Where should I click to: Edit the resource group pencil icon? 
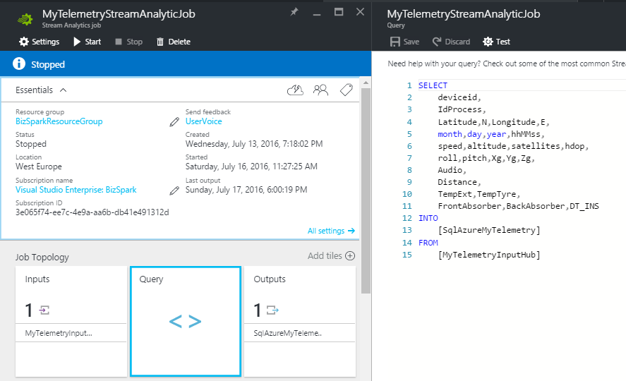tap(174, 121)
